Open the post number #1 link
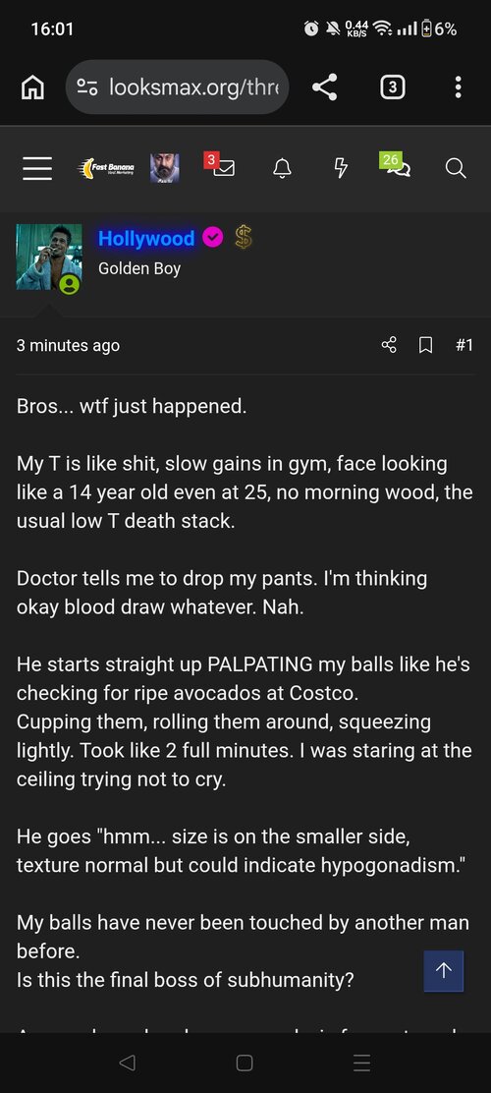This screenshot has width=491, height=1093. click(464, 345)
